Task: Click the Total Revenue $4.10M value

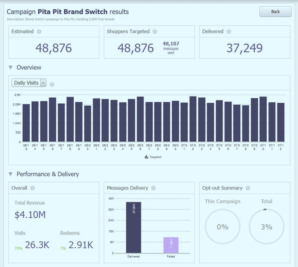Action: pyautogui.click(x=30, y=215)
